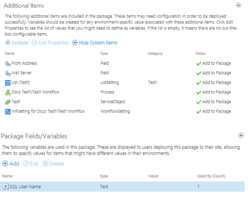Viewport: 248px width, 199px height.
Task: Sort additional items by Status column
Action: (x=201, y=53)
